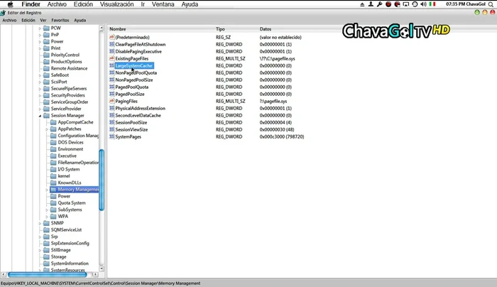Open the Archivo menu in Registry Editor
Viewport: 497px width, 287px height.
[9, 20]
